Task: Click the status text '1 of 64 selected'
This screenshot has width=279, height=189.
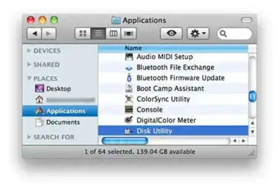Action: pos(108,152)
